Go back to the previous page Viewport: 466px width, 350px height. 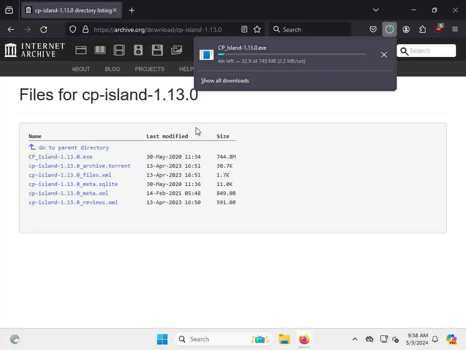tap(11, 30)
